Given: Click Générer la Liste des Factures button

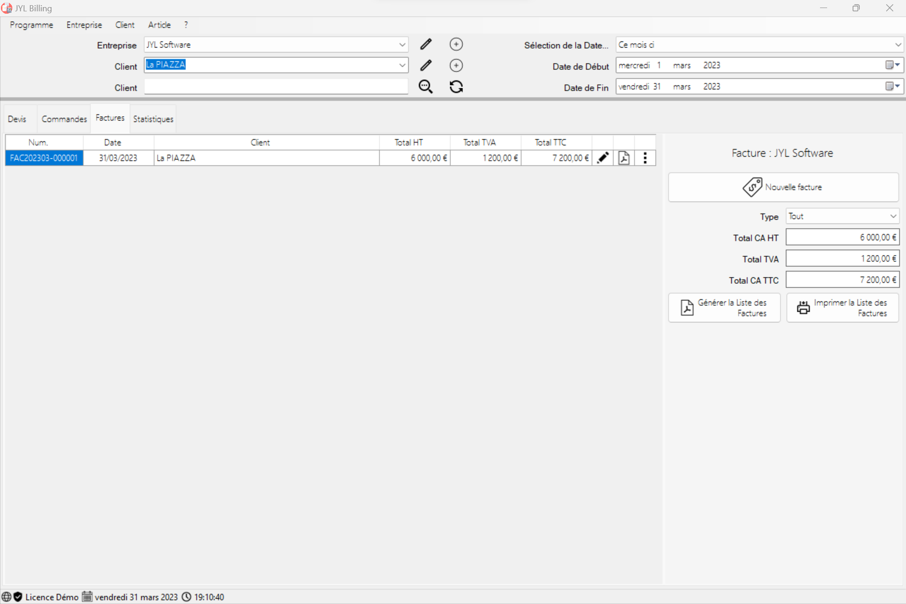Looking at the screenshot, I should click(x=724, y=308).
